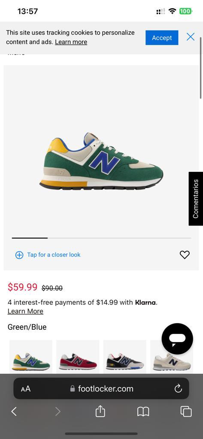Image resolution: width=203 pixels, height=439 pixels.
Task: Open the Comentarios side tab
Action: coord(196,199)
